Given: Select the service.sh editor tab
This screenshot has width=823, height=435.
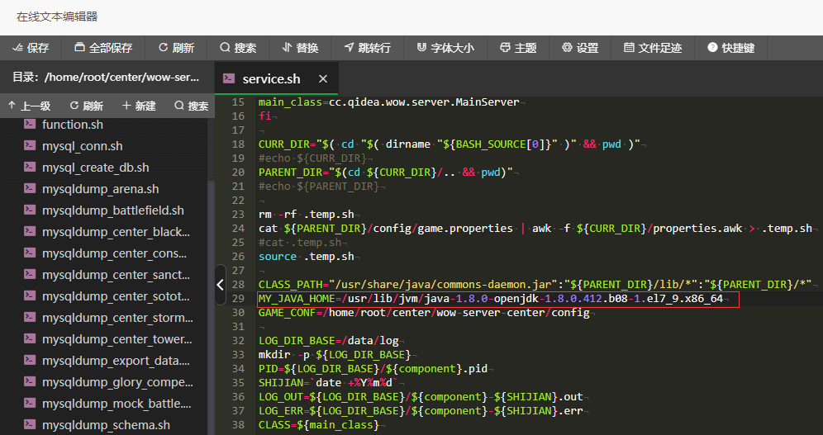Looking at the screenshot, I should 270,79.
